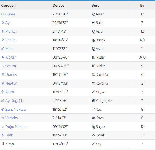Select the degree value 08°25'46"

tap(61, 57)
